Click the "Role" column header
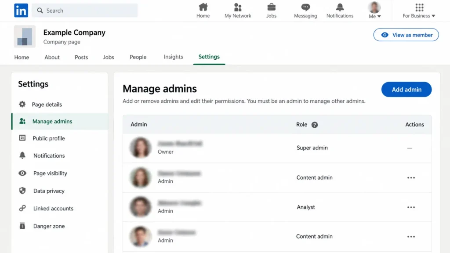The height and width of the screenshot is (253, 450). (301, 124)
